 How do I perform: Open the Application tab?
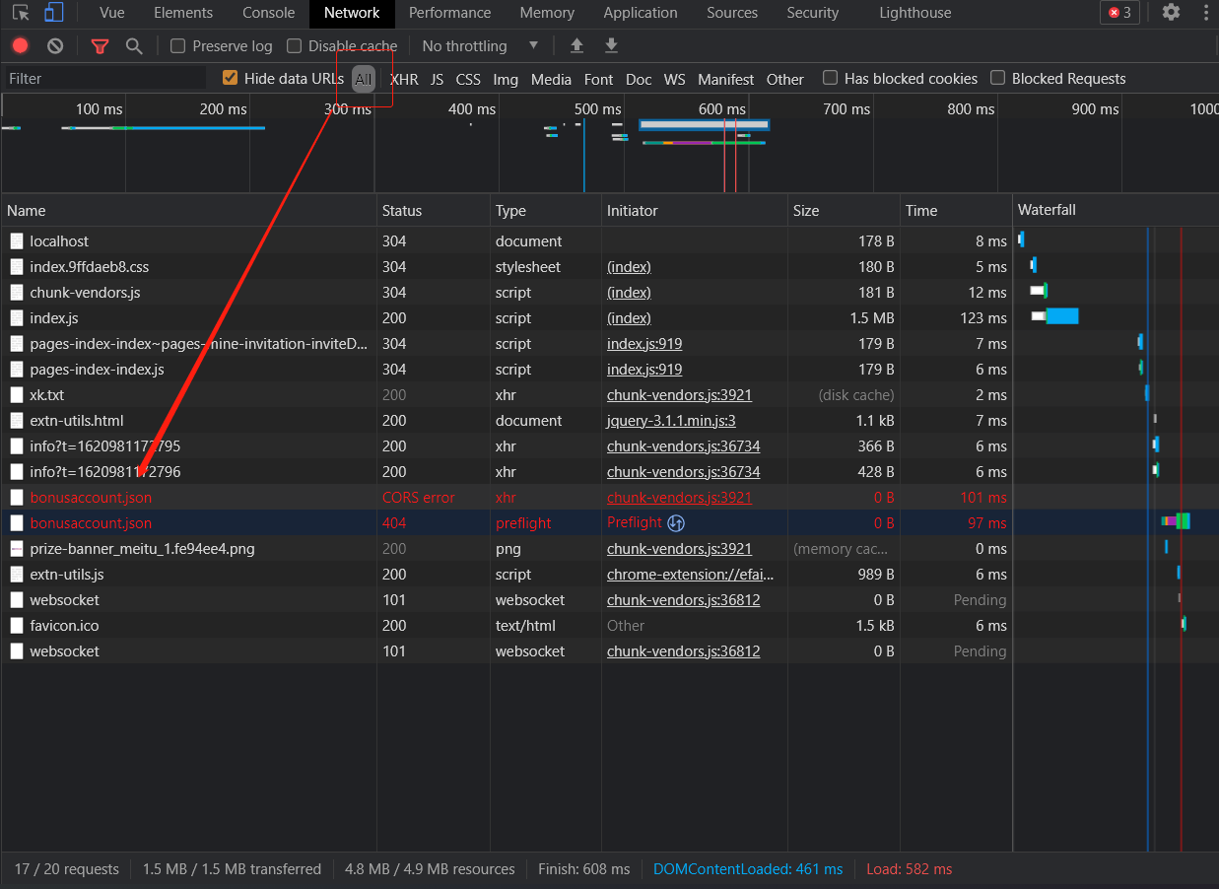coord(641,13)
